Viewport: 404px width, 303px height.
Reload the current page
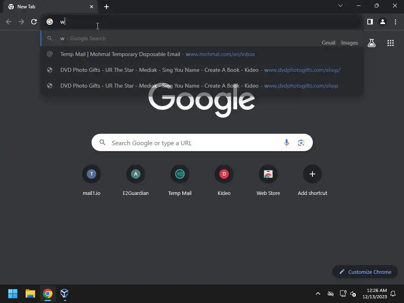[x=34, y=22]
